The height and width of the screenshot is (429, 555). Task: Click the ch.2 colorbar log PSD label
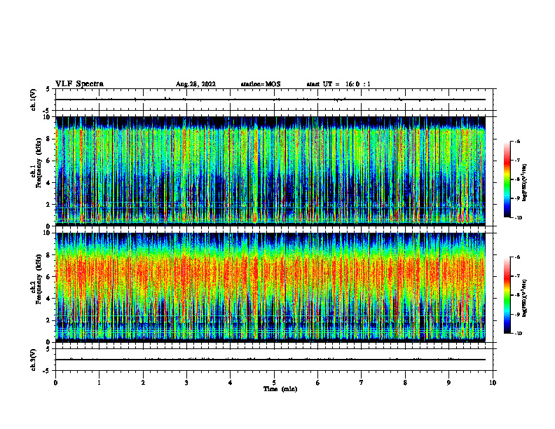click(x=524, y=298)
